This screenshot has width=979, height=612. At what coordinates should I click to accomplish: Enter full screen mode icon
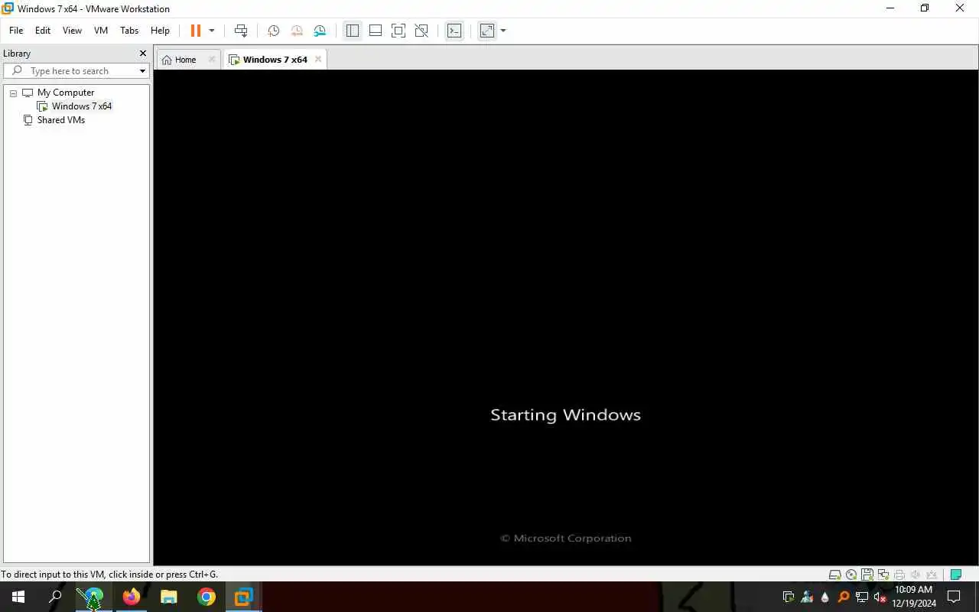click(398, 31)
